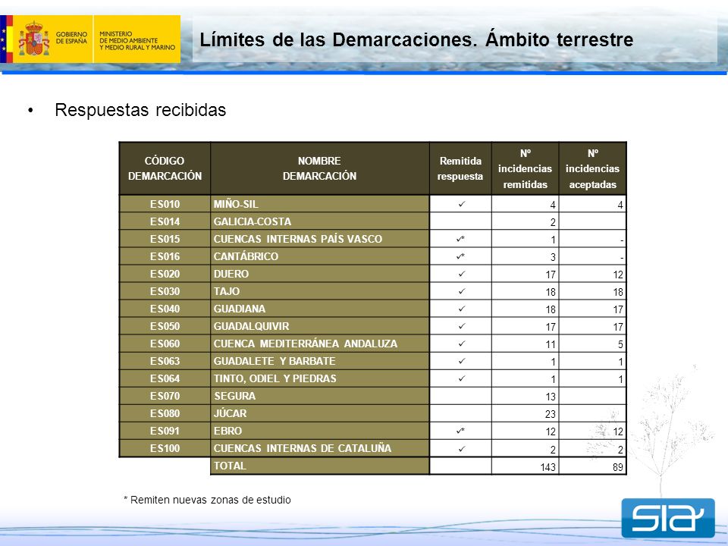Click the 'CÓDIGO DEMARCACIÓN' column header

[165, 168]
